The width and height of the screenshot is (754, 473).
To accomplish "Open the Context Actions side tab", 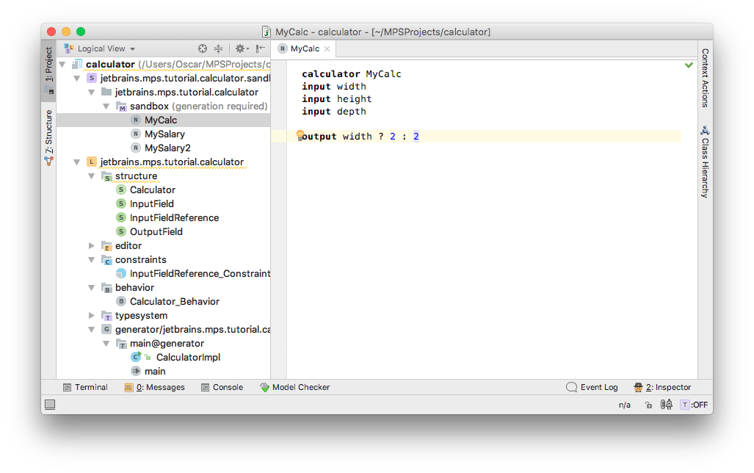I will (x=705, y=78).
